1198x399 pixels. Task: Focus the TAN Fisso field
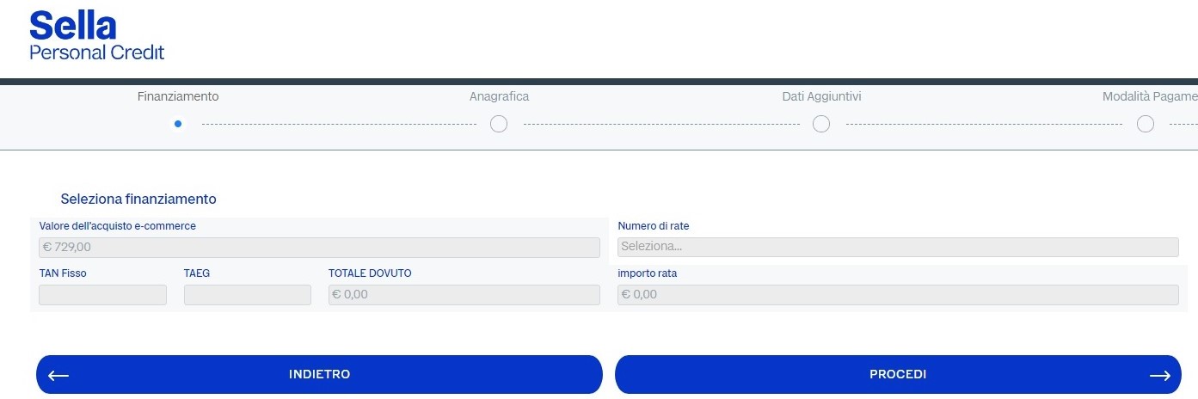tap(102, 295)
